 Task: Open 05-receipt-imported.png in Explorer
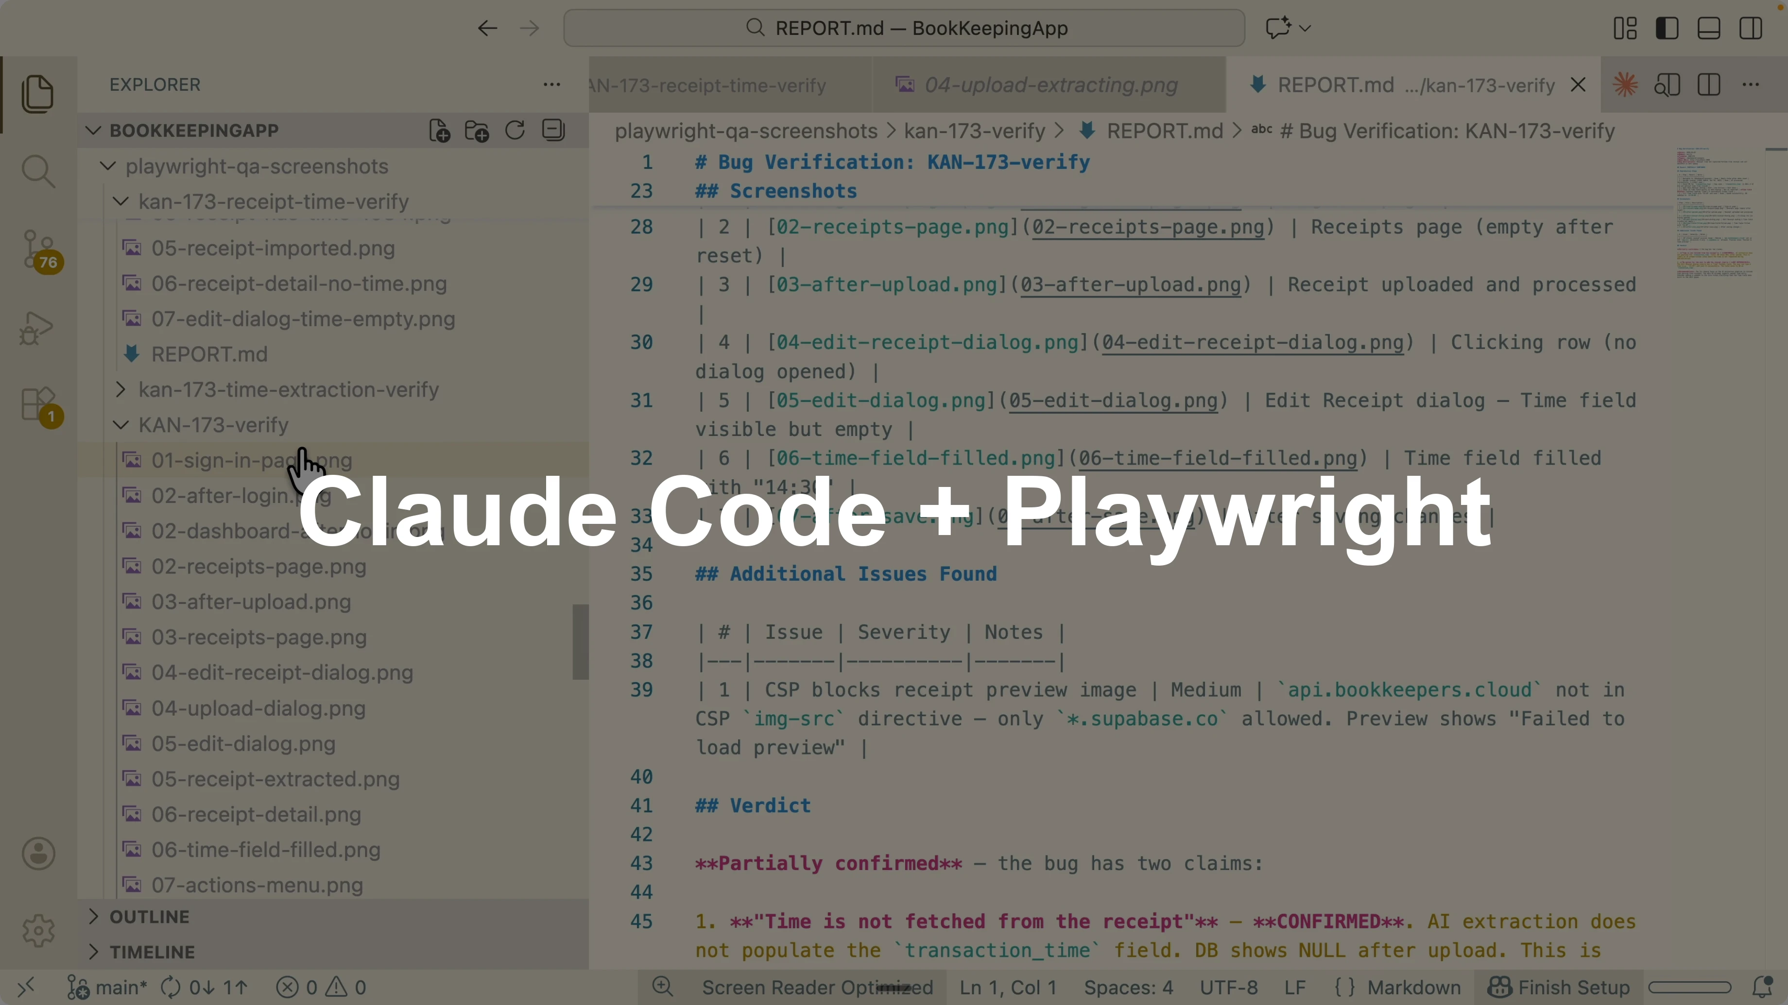pyautogui.click(x=273, y=248)
